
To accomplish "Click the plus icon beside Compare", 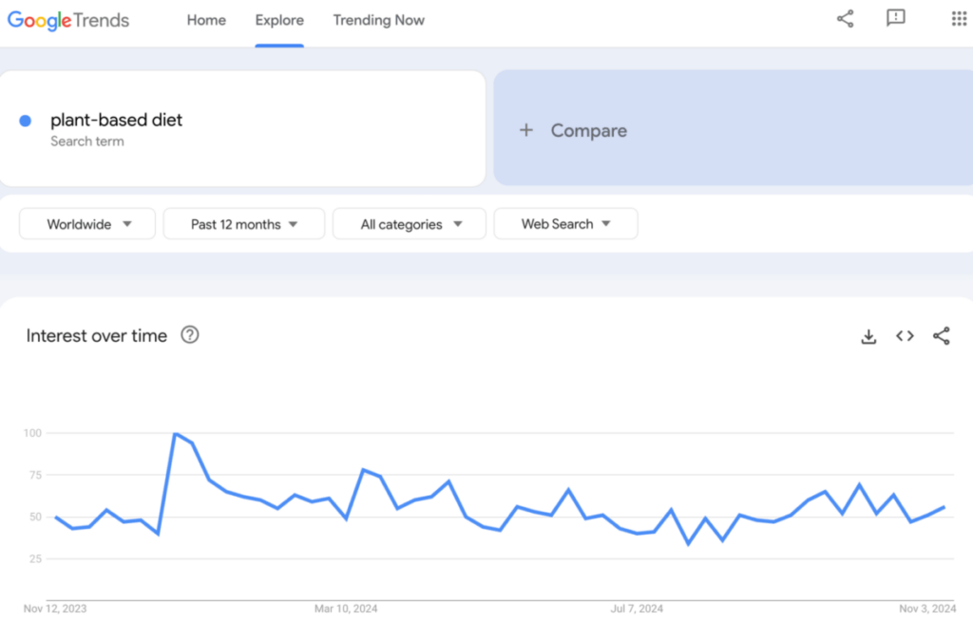I will click(x=526, y=130).
